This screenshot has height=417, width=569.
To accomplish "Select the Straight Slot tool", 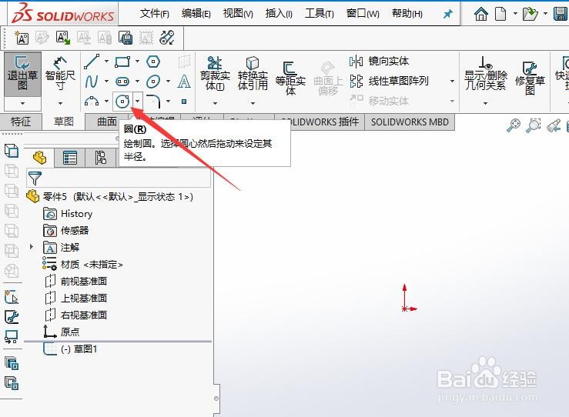I will coord(122,82).
